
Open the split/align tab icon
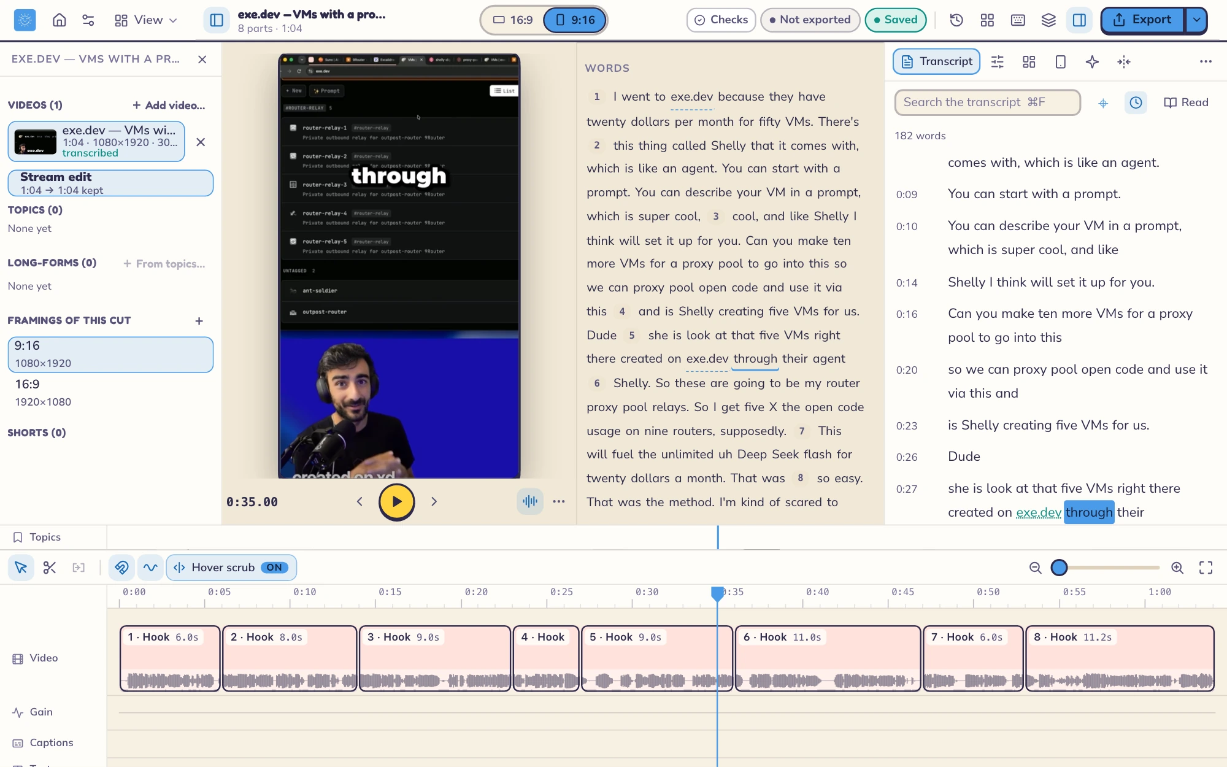[1124, 61]
